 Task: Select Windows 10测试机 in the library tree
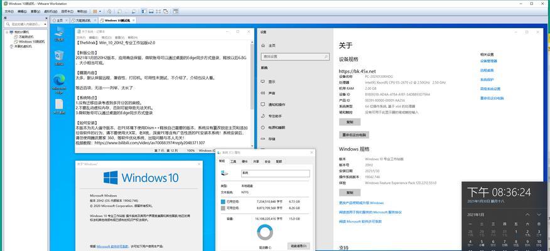tap(29, 41)
